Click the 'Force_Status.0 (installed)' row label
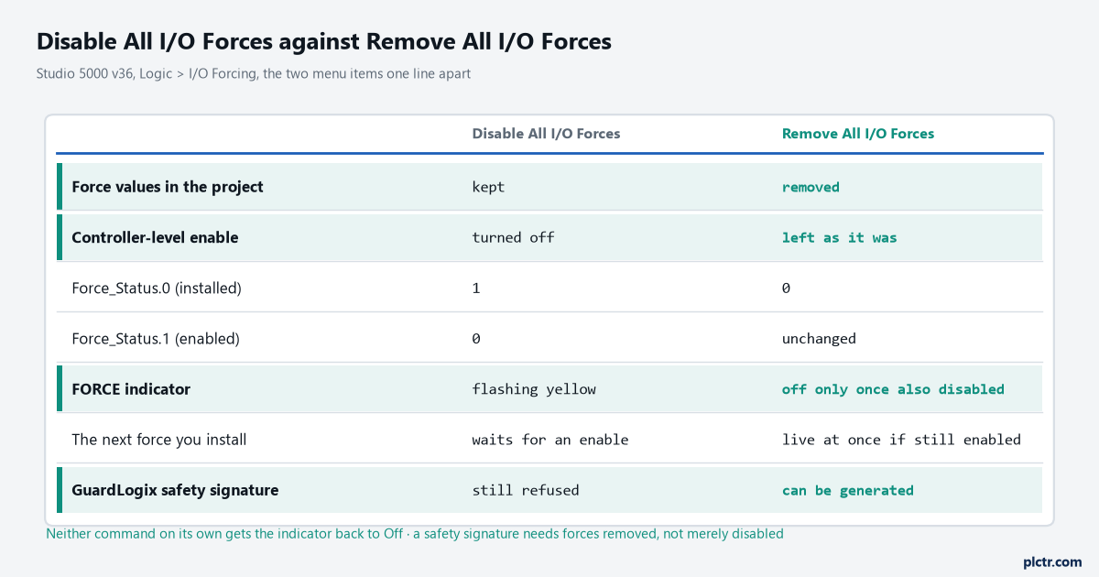The height and width of the screenshot is (577, 1099). coord(157,288)
